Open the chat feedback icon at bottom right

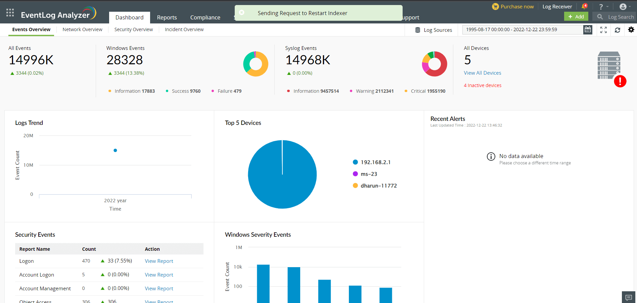[x=629, y=297]
